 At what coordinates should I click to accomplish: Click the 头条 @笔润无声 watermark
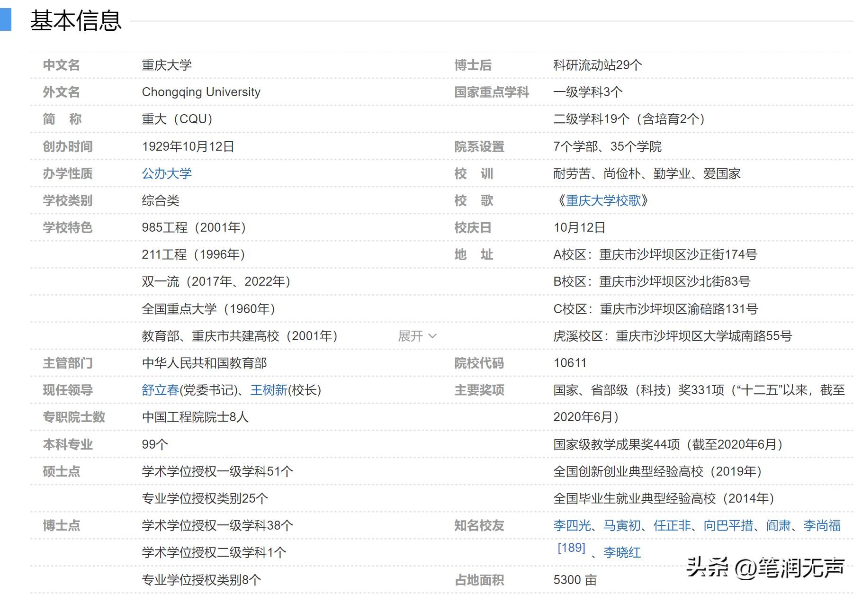coord(765,567)
